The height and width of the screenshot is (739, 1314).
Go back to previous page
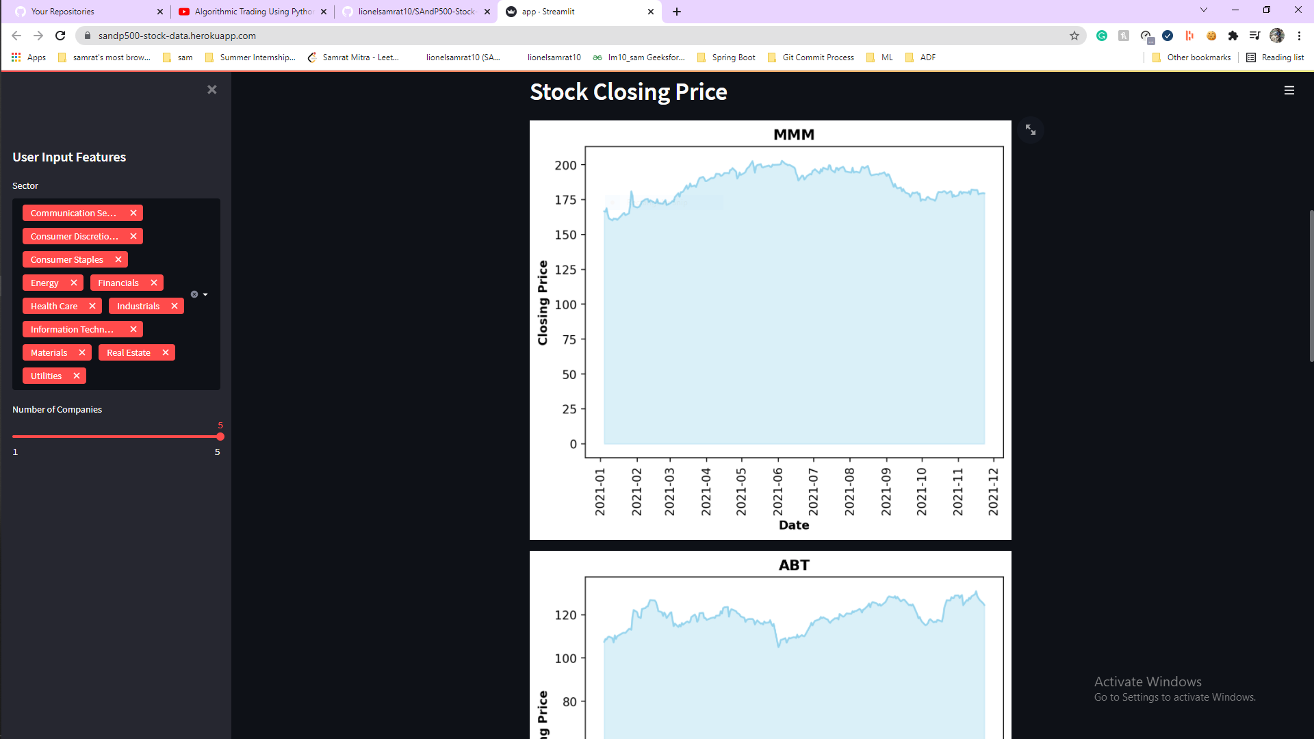tap(16, 36)
